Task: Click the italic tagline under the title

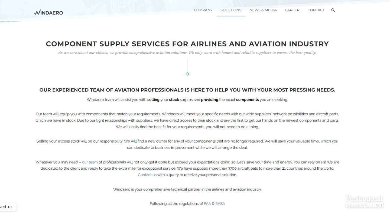Action: pos(187,52)
